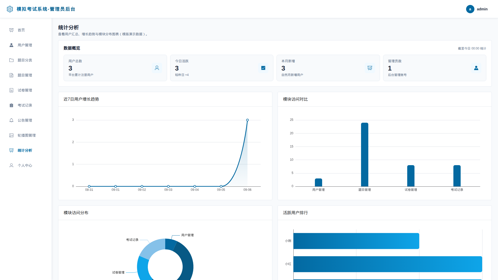Click the 考试记录 clipboard icon in sidebar
The width and height of the screenshot is (498, 280).
11,105
